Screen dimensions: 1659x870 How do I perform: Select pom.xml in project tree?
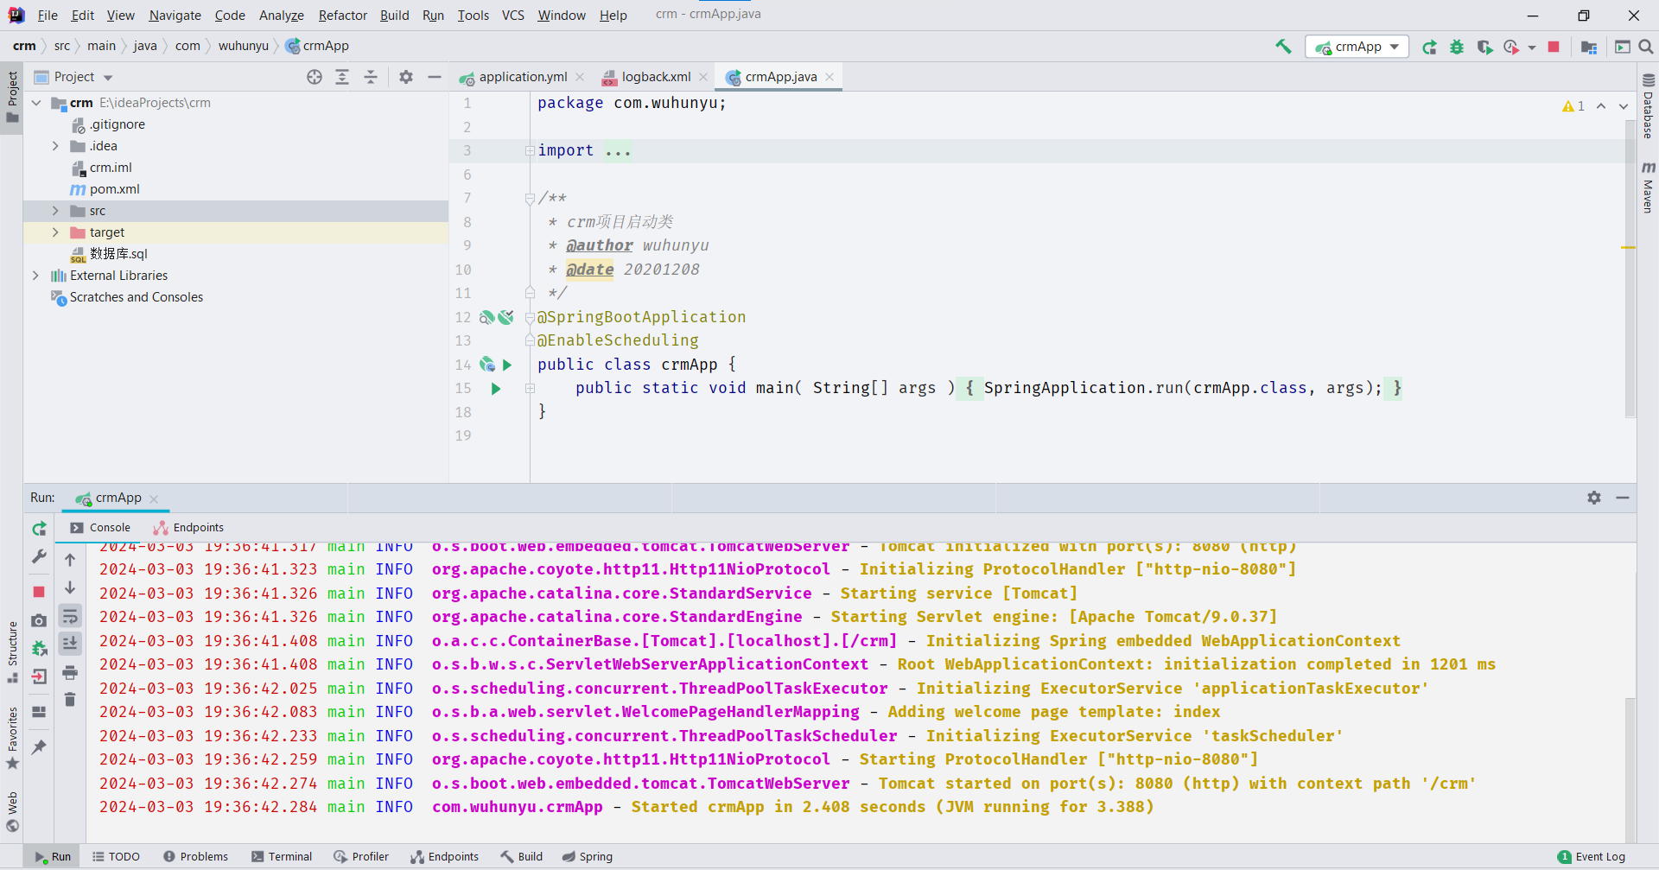coord(114,189)
